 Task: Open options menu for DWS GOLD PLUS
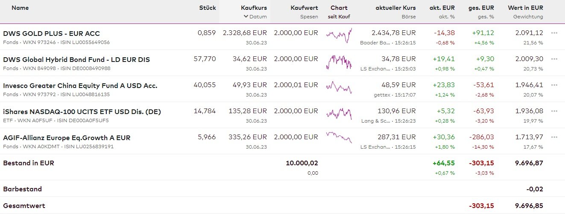[x=554, y=33]
